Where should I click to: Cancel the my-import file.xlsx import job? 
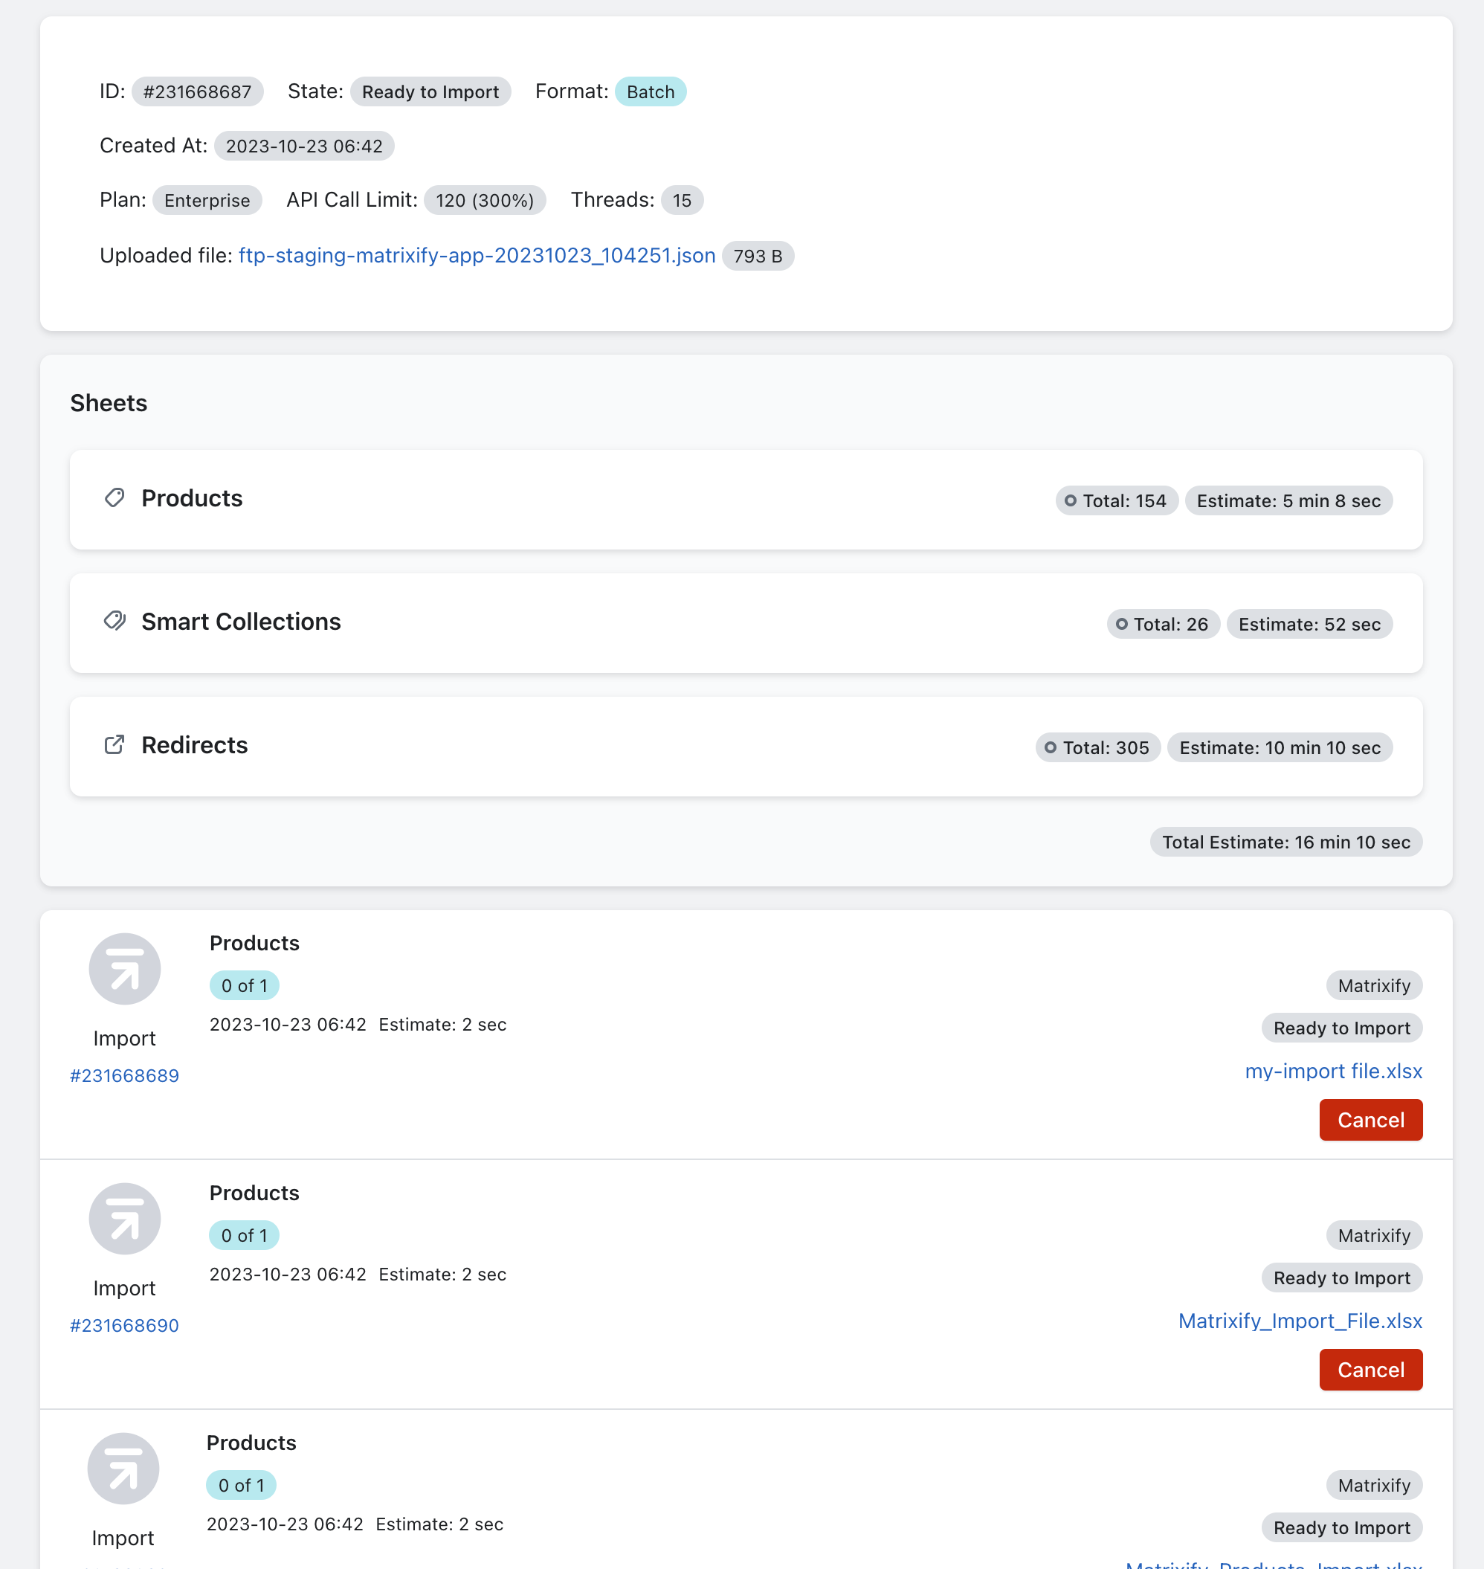click(1370, 1121)
